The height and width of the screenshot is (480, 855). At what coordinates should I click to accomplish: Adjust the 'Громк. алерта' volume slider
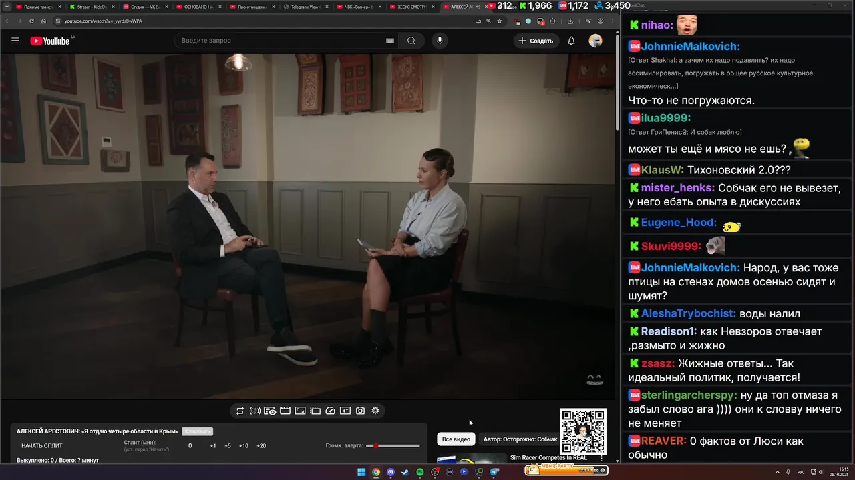coord(393,445)
